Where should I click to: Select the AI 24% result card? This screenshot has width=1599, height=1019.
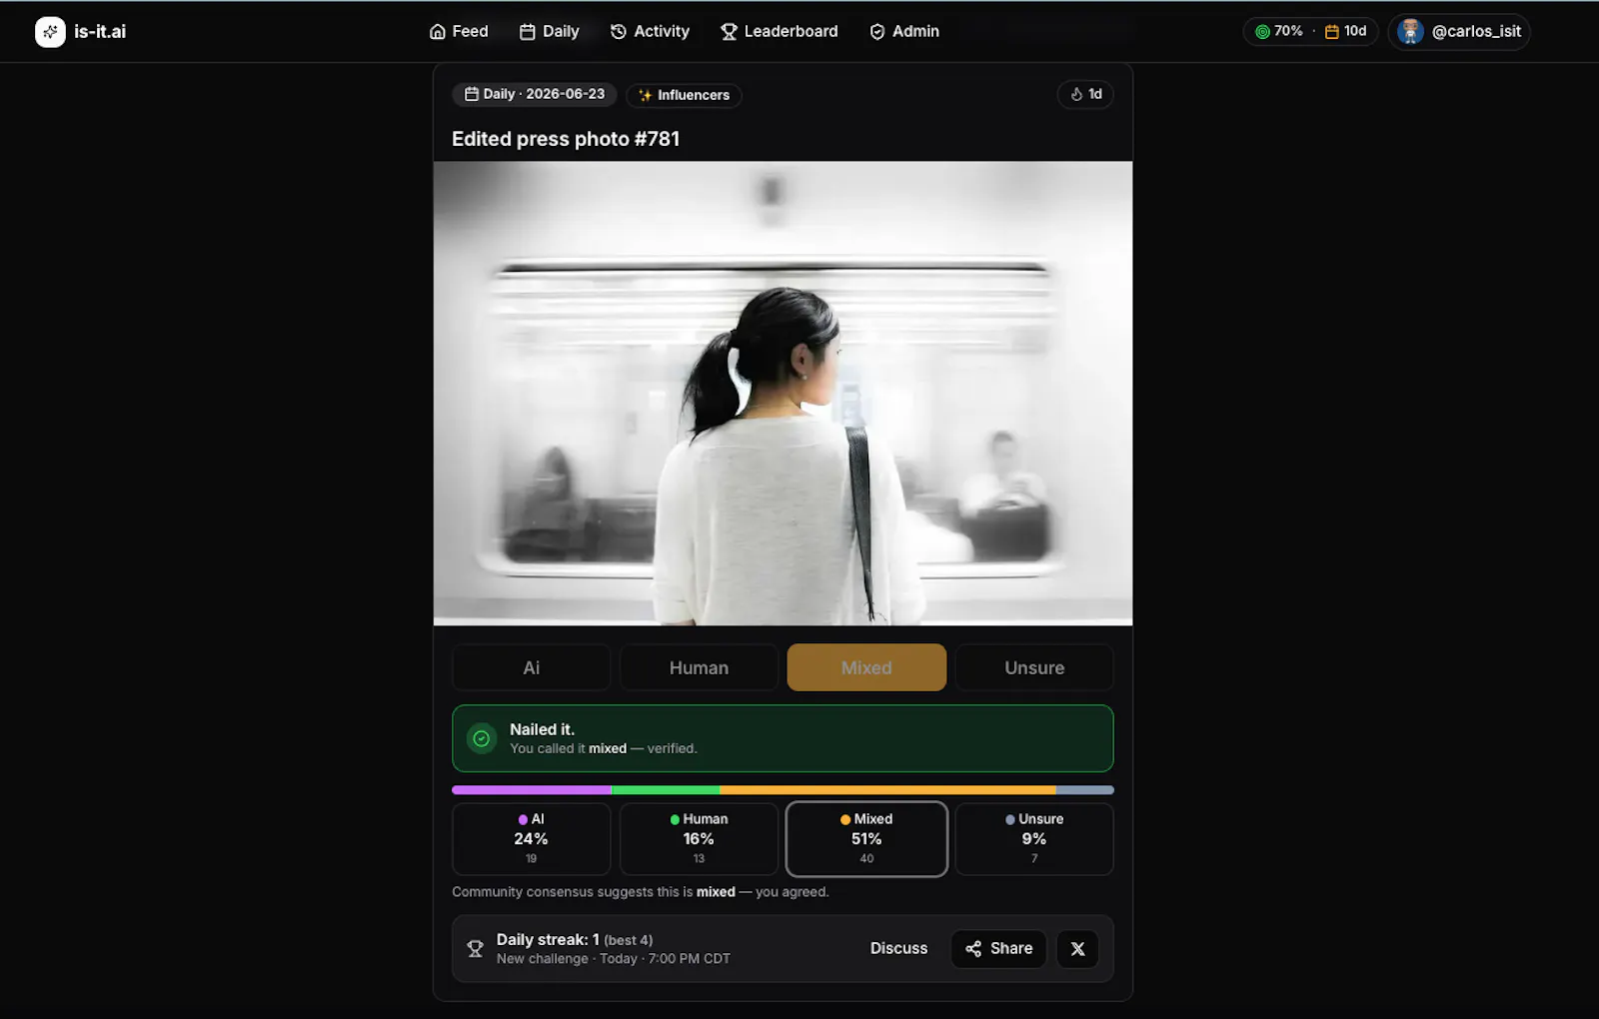coord(531,839)
